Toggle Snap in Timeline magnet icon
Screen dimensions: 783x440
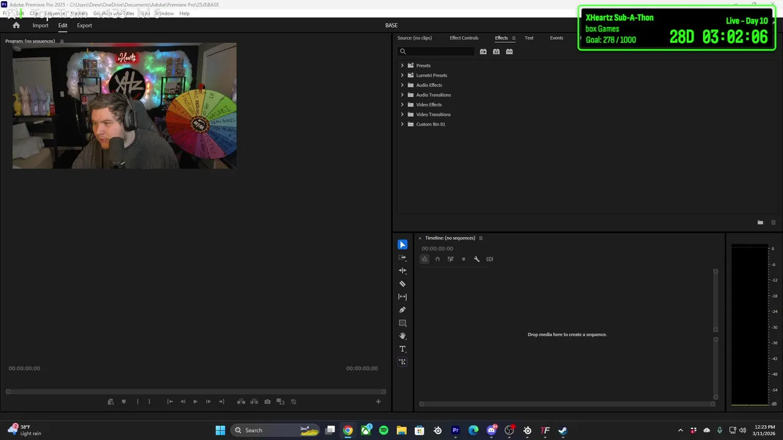tap(437, 259)
